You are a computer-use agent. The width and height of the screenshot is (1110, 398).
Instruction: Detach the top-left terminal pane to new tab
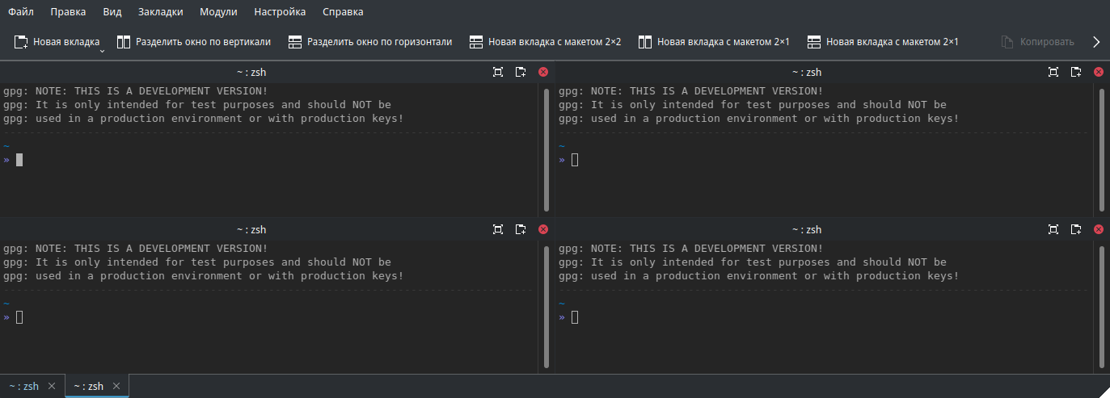click(x=521, y=72)
